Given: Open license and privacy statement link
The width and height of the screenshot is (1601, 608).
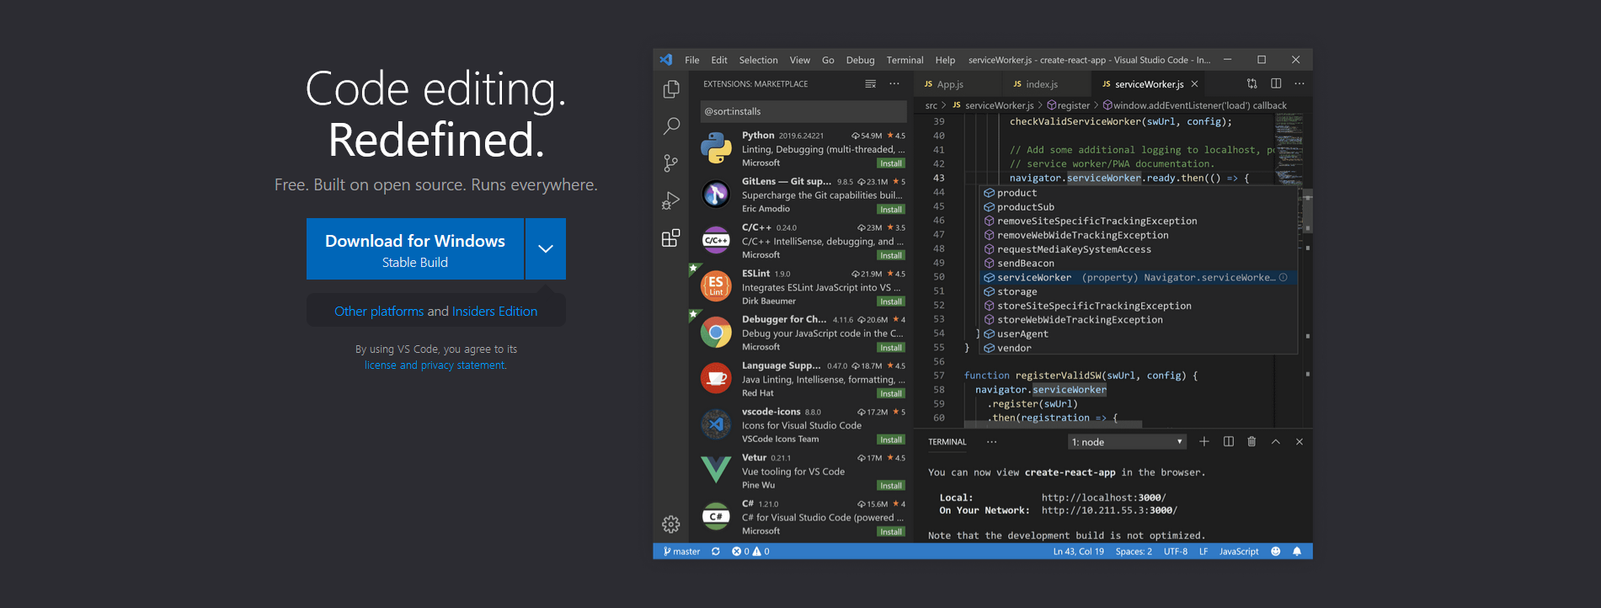Looking at the screenshot, I should coord(435,365).
